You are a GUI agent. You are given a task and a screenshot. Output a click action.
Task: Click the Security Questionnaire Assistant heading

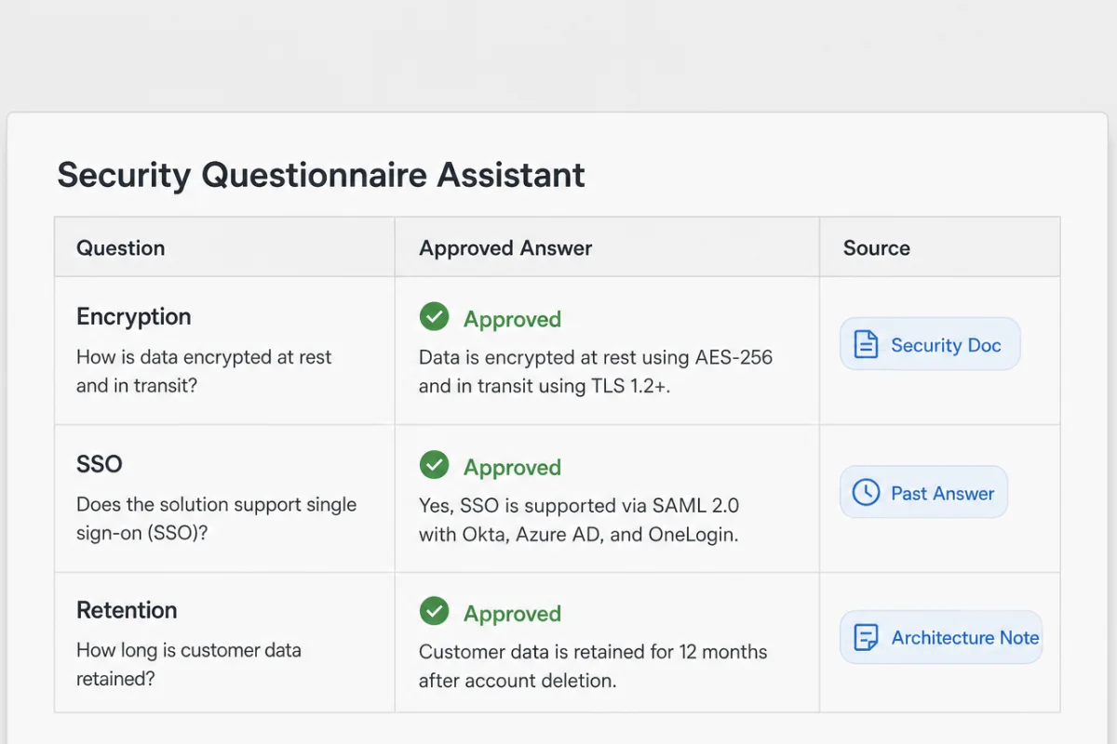[321, 176]
